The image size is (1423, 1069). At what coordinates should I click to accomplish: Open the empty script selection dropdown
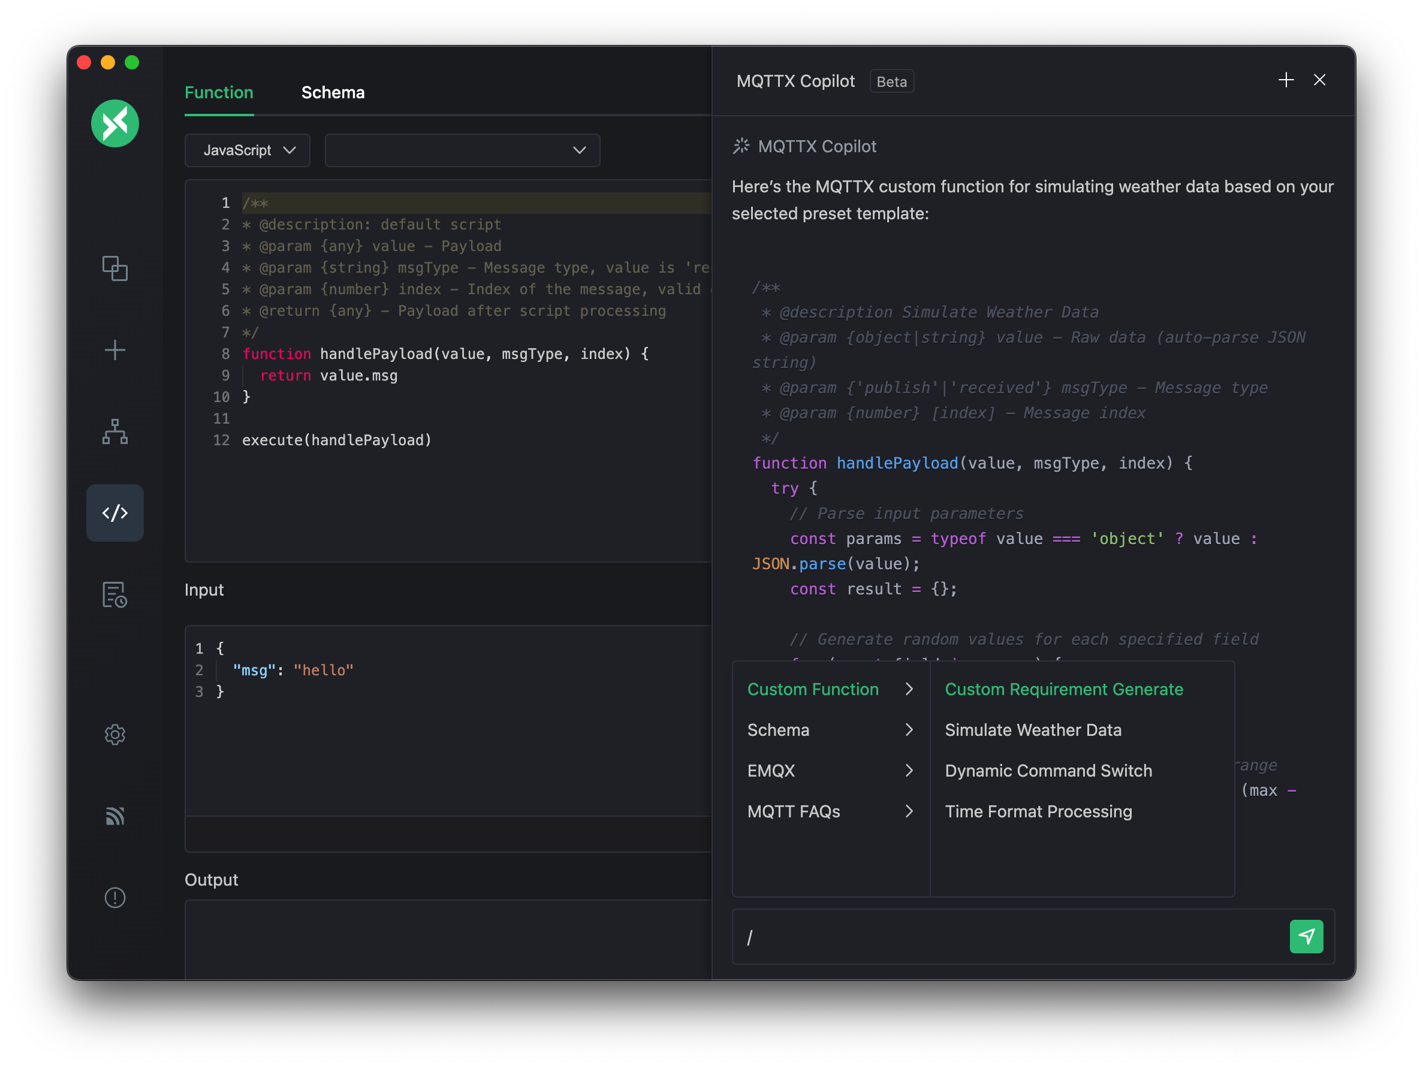coord(462,150)
